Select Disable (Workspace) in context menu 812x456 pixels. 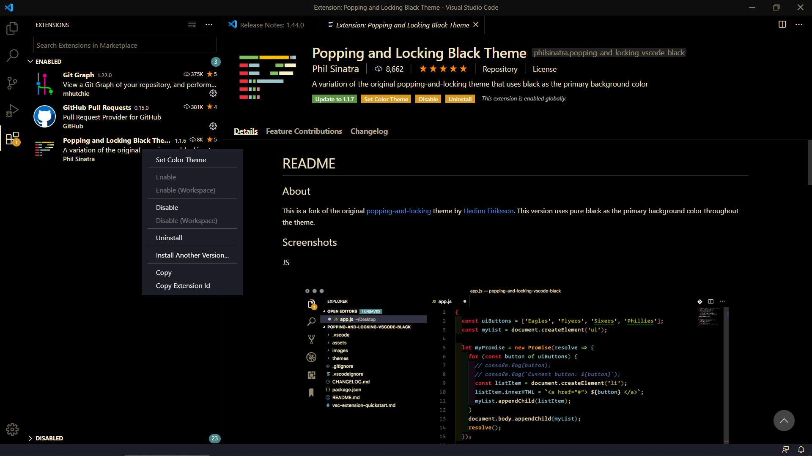coord(192,220)
